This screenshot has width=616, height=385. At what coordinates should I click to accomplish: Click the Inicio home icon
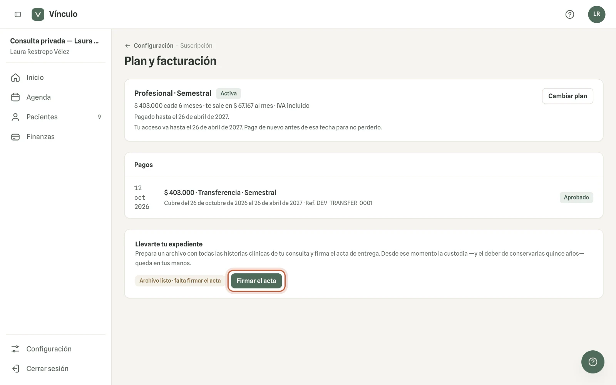(x=15, y=77)
